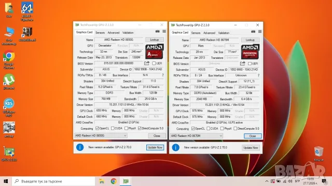The image size is (332, 186).
Task: Open Validation tab in left GPU-Z window
Action: click(128, 33)
